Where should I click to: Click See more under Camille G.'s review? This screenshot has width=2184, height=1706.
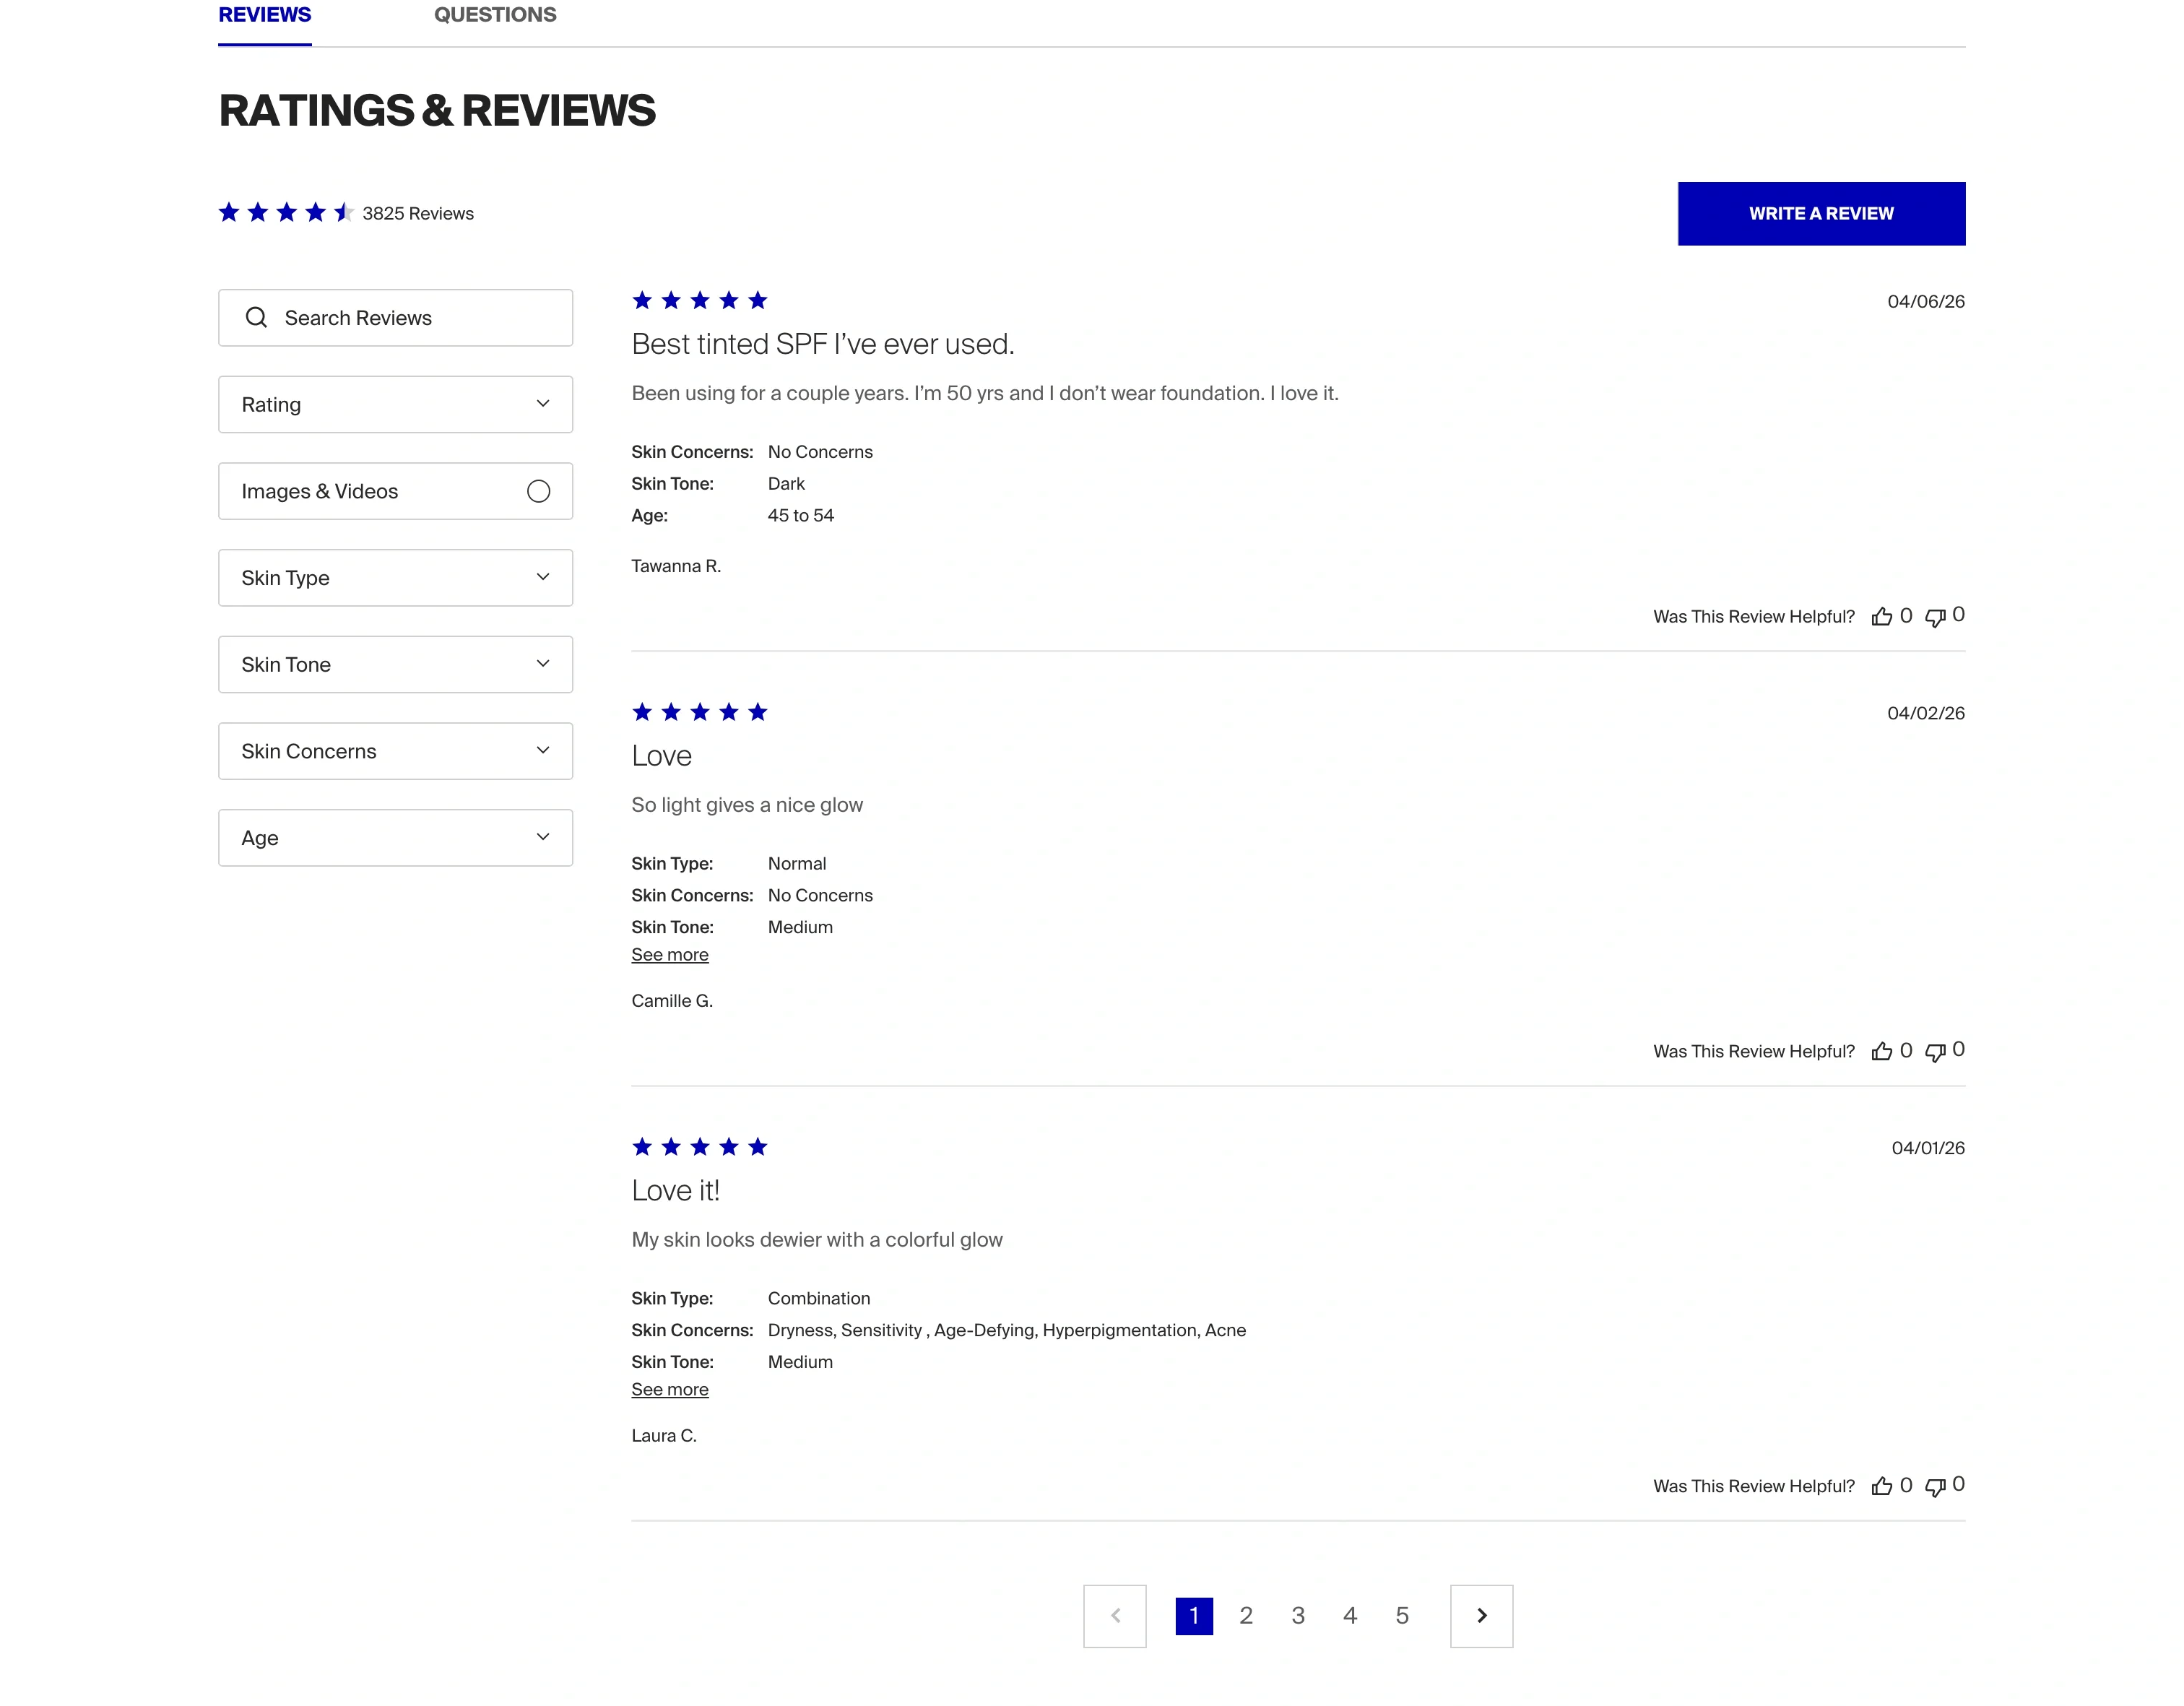click(x=670, y=954)
